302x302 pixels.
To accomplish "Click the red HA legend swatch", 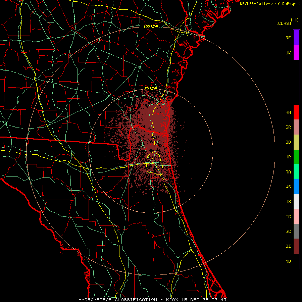I will pos(296,112).
